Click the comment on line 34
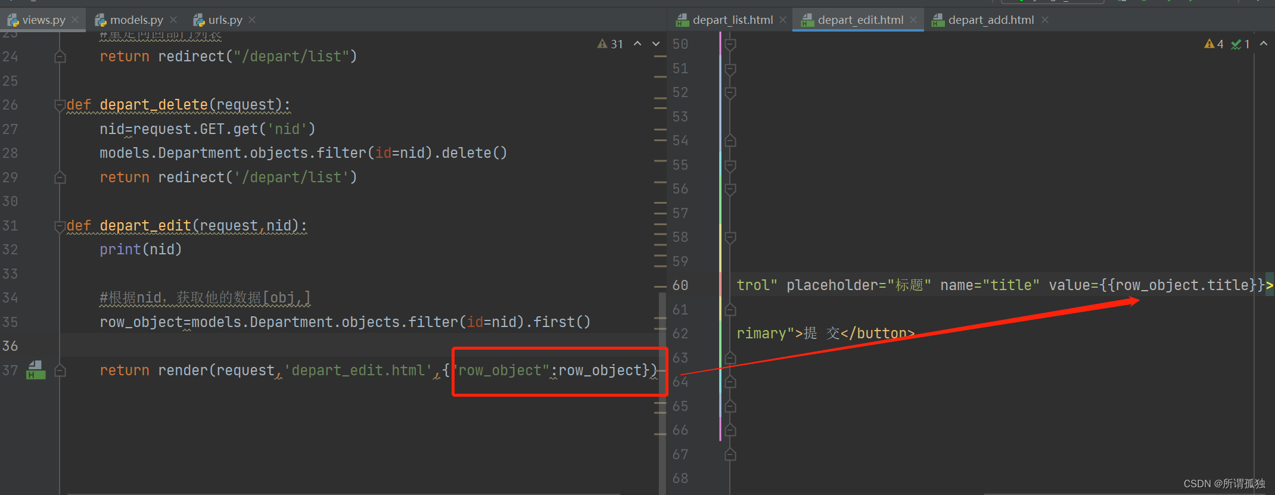This screenshot has height=495, width=1275. click(x=205, y=298)
